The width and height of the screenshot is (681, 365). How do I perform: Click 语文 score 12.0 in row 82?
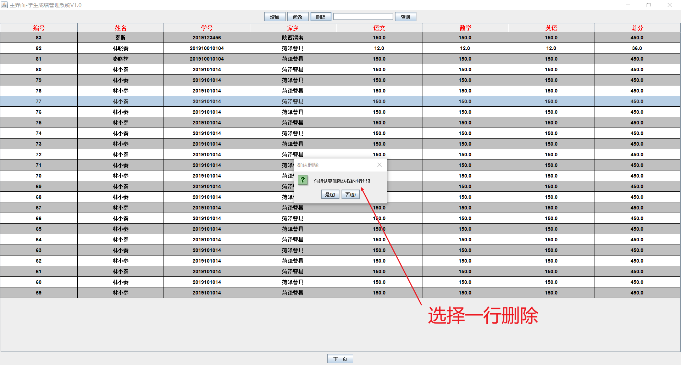(379, 48)
